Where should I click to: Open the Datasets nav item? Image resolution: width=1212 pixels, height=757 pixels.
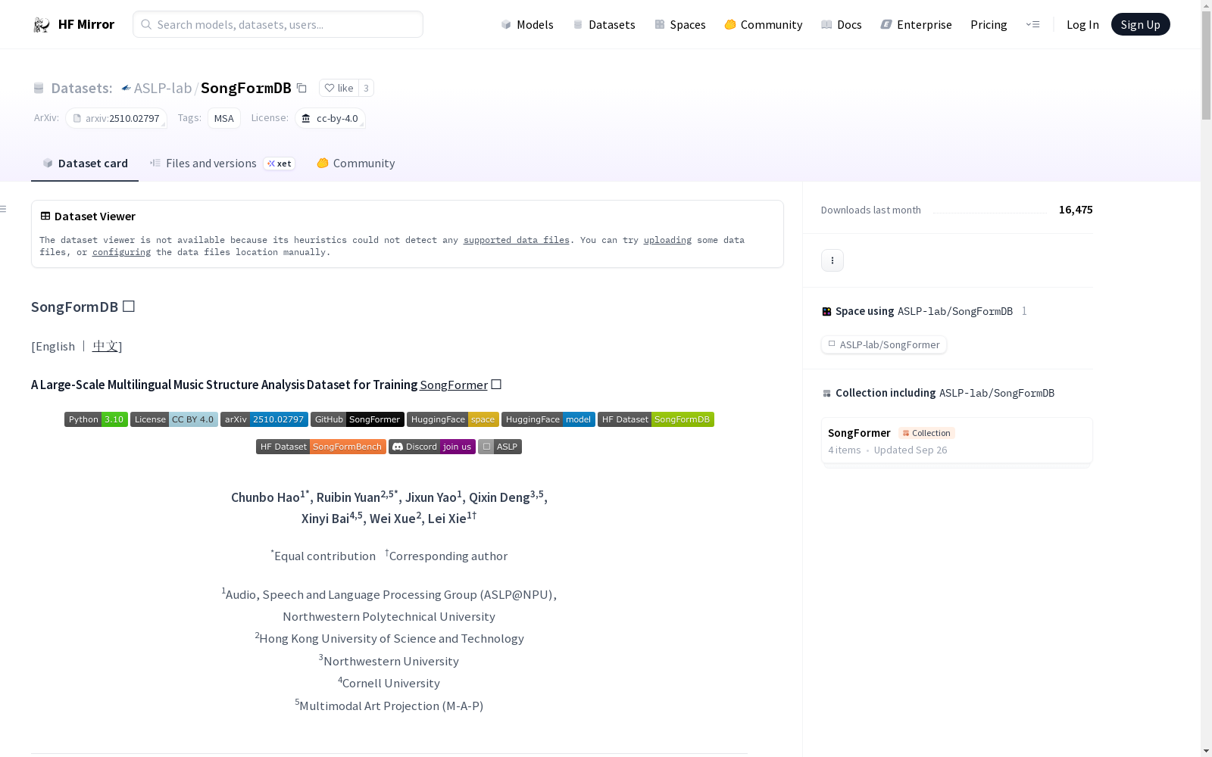(x=604, y=24)
